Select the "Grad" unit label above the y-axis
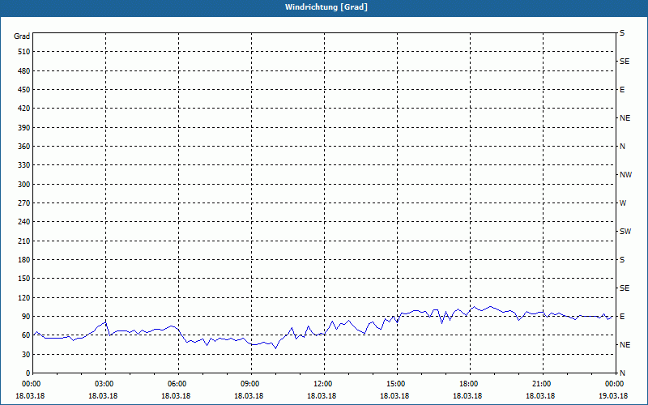 [x=22, y=36]
